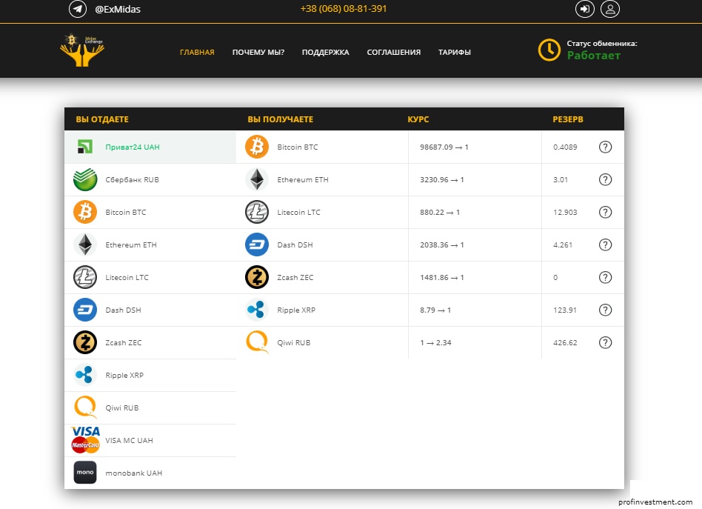Click the clock icon next to exchanger status
This screenshot has width=702, height=509.
coord(549,50)
